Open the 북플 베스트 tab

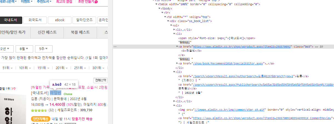80,32
